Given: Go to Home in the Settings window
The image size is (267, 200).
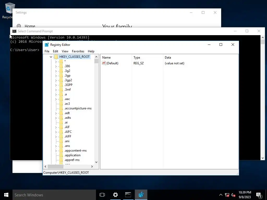Looking at the screenshot, I should tap(30, 26).
